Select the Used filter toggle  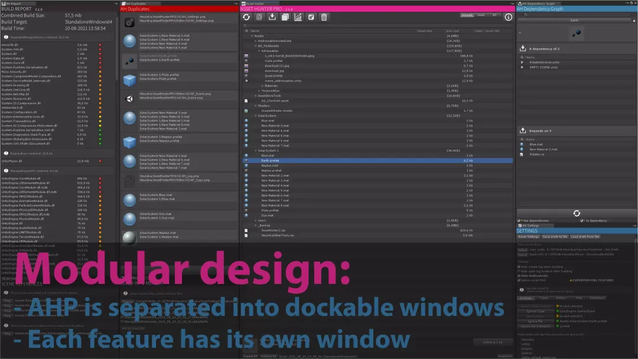click(x=481, y=15)
